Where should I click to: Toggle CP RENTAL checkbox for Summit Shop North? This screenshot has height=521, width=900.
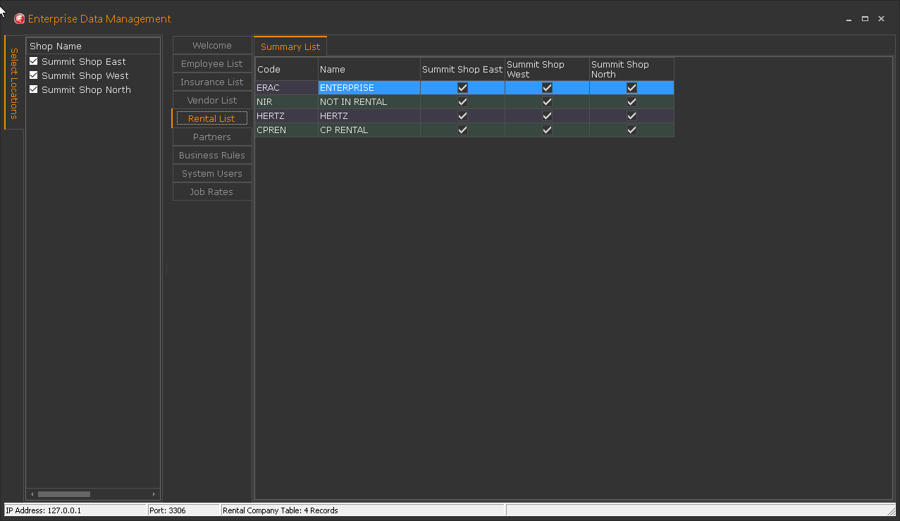pyautogui.click(x=631, y=130)
